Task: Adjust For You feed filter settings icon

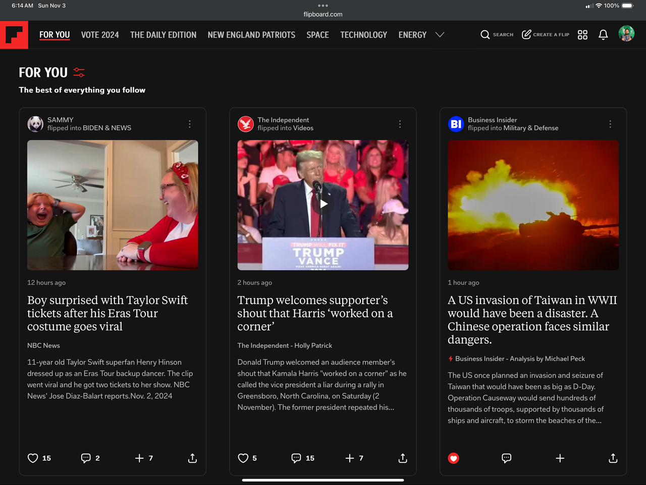Action: point(79,72)
